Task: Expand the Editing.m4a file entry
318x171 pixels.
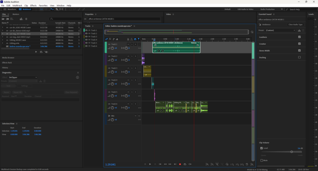Action: tap(2, 43)
